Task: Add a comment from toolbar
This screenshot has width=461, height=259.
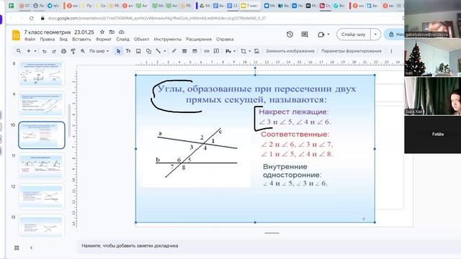Action: pos(216,51)
